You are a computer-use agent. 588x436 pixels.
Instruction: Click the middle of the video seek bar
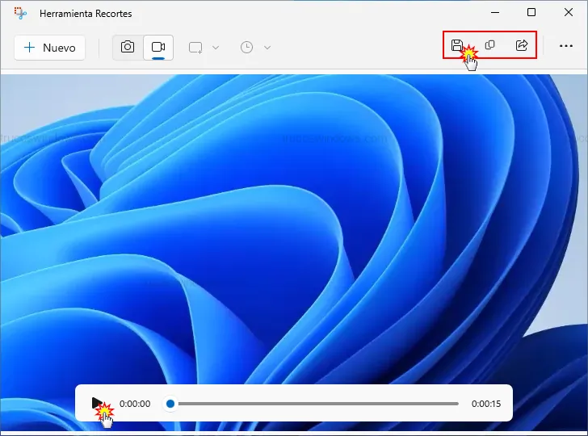315,404
